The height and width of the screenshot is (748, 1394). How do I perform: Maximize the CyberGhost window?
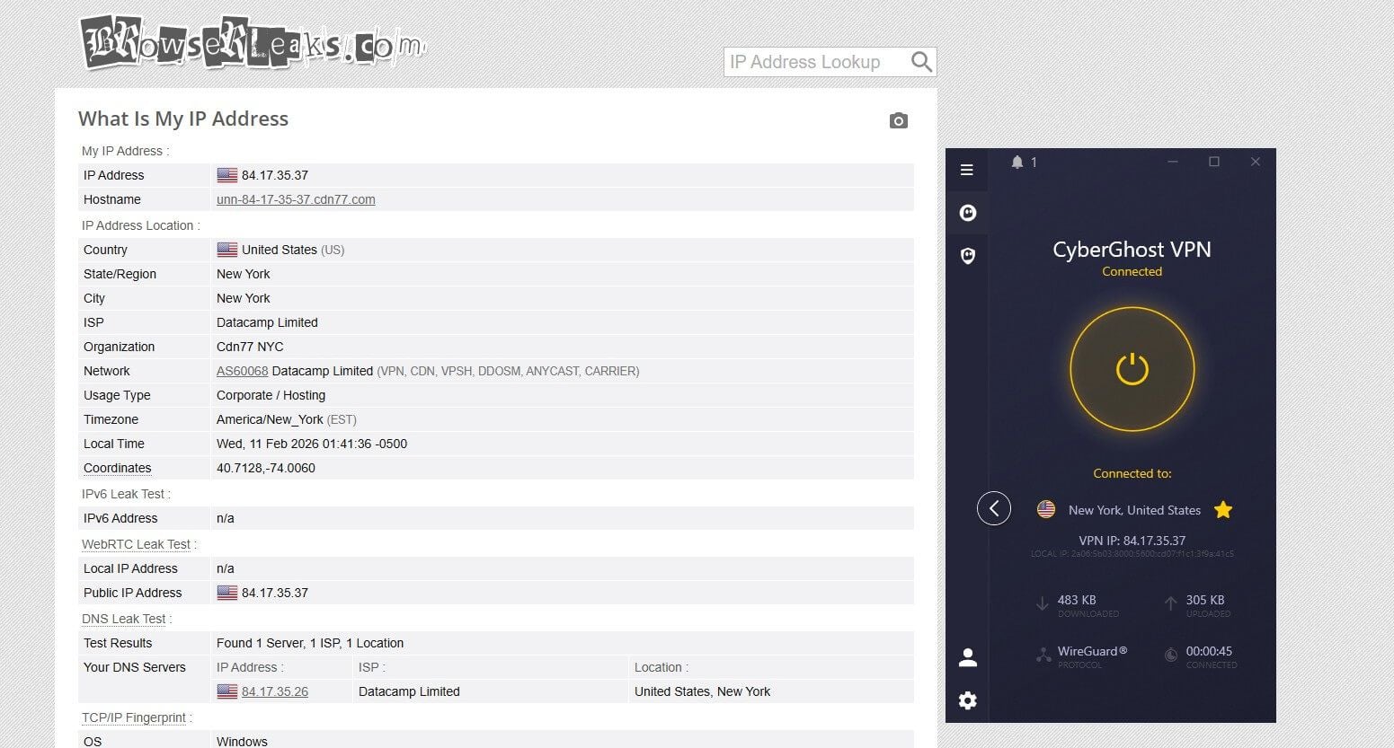pyautogui.click(x=1214, y=162)
